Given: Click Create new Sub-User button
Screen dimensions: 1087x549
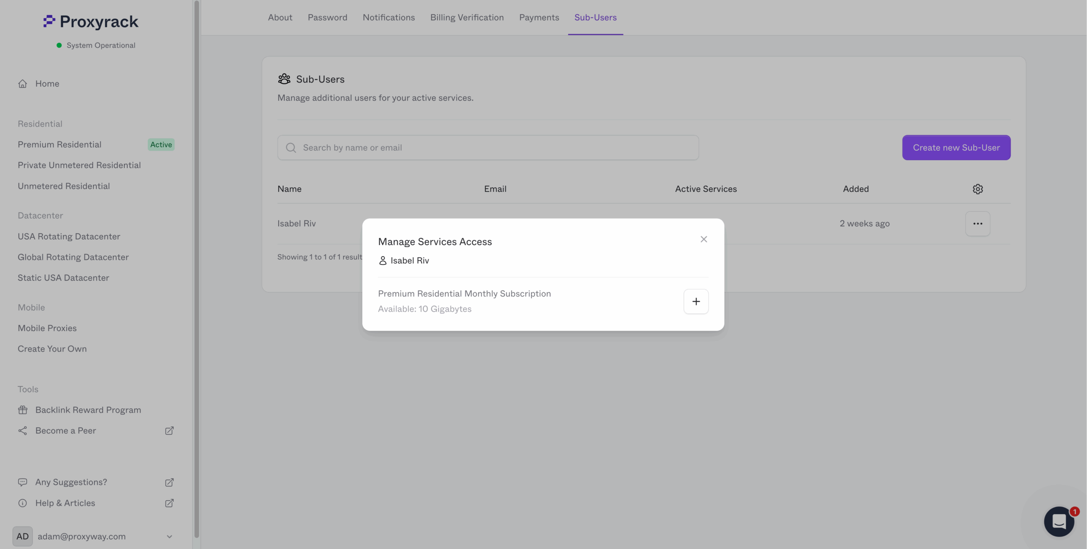Looking at the screenshot, I should point(956,147).
